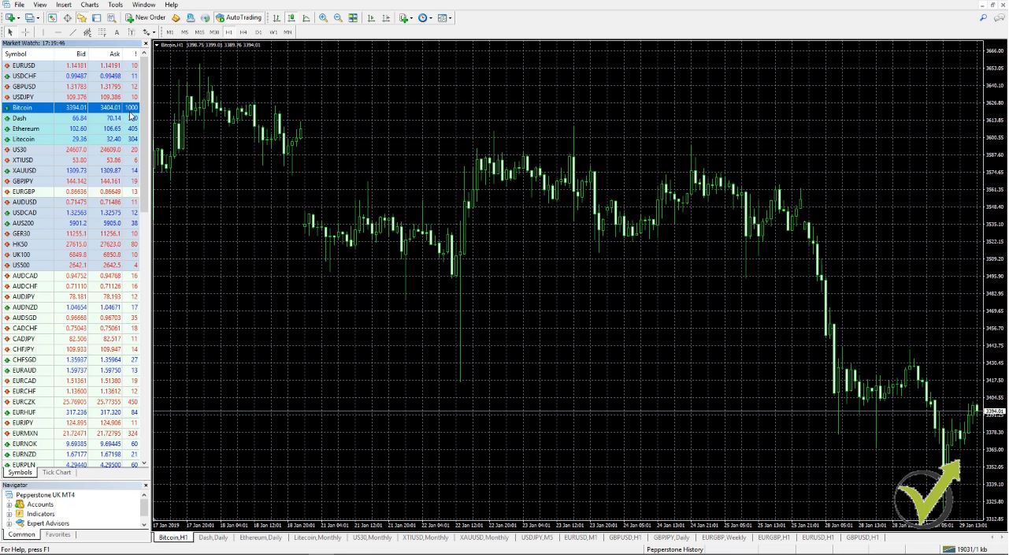Toggle the Market Watch panel
The width and height of the screenshot is (1009, 558).
[53, 17]
